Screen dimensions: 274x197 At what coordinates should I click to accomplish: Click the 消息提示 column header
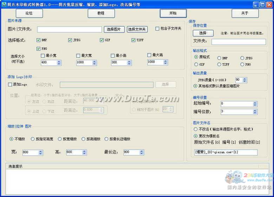coord(132,166)
